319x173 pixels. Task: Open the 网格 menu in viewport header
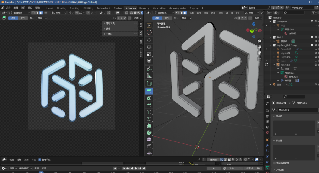click(213, 13)
